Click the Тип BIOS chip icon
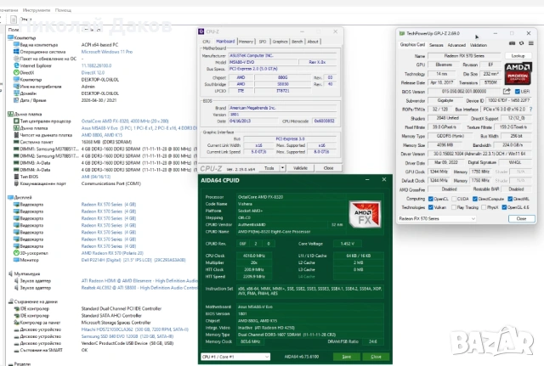544x366 pixels. 16,177
